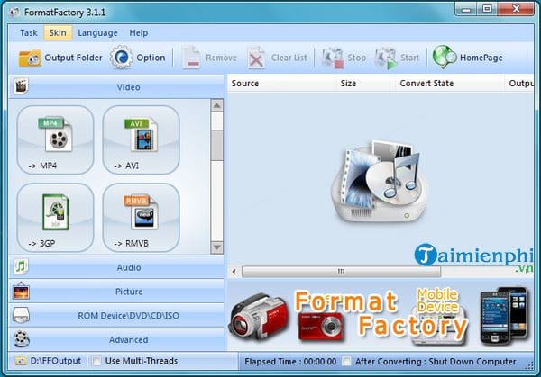Click the Stop conversion icon
541x377 pixels.
pyautogui.click(x=333, y=58)
